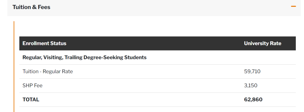The height and width of the screenshot is (112, 304).
Task: Click the 62,860 total amount
Action: pos(253,100)
